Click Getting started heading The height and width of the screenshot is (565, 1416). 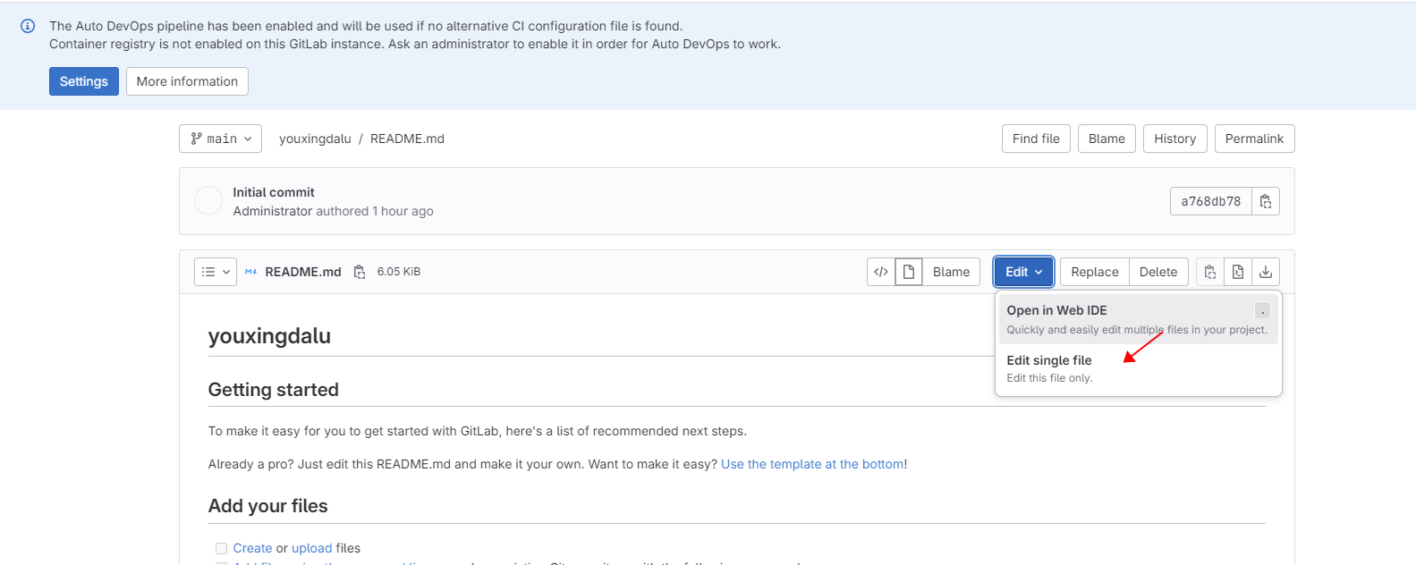(x=273, y=390)
